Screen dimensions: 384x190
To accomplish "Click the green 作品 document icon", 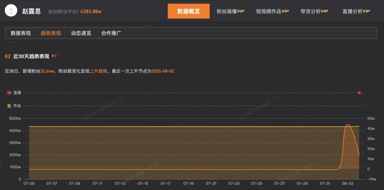I will pyautogui.click(x=9, y=106).
